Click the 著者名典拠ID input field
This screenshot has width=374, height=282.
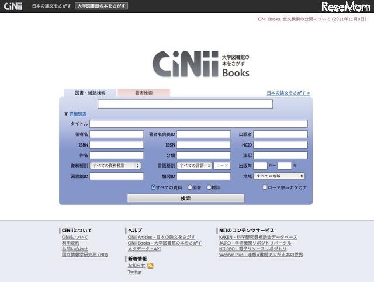tap(204, 134)
